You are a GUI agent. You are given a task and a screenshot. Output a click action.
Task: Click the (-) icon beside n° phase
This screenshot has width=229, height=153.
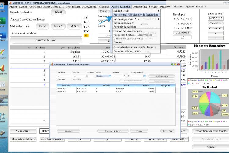click(30, 47)
